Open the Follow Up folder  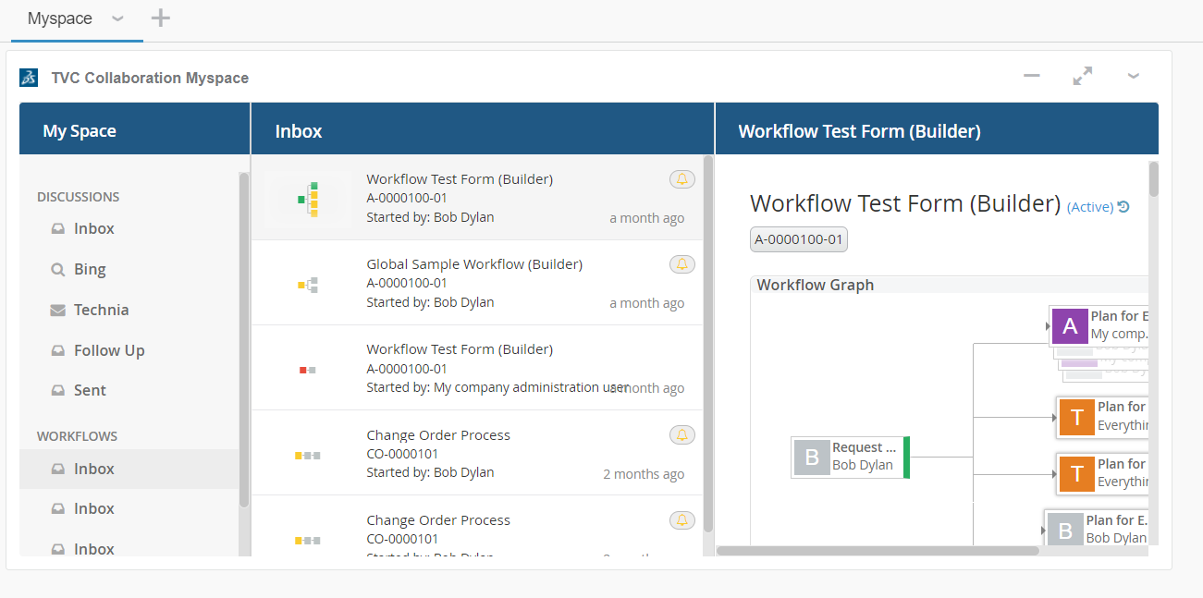coord(109,350)
